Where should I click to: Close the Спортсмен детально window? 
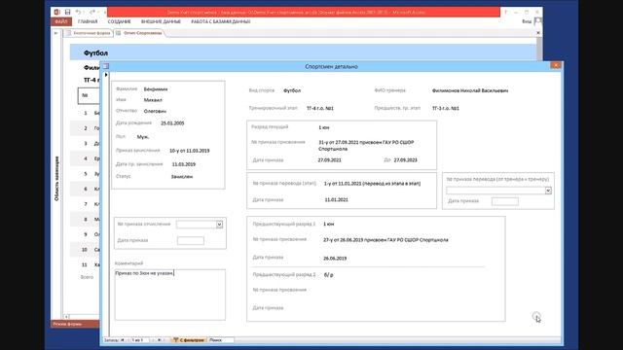[x=556, y=65]
